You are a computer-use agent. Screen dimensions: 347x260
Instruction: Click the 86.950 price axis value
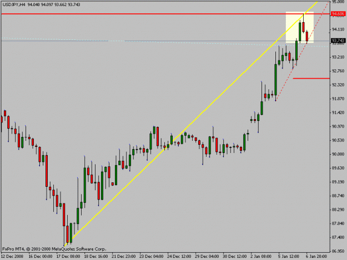[x=338, y=251]
